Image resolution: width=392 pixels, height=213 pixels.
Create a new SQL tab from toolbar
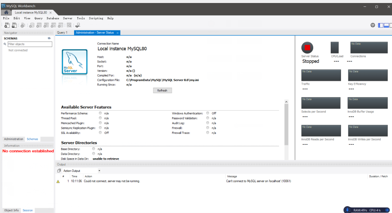click(x=7, y=25)
